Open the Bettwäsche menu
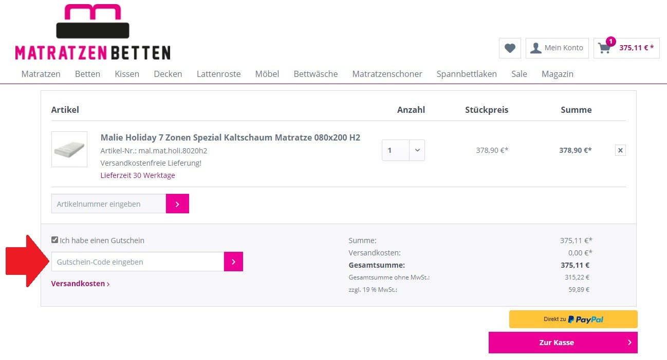This screenshot has height=360, width=667. pyautogui.click(x=316, y=74)
